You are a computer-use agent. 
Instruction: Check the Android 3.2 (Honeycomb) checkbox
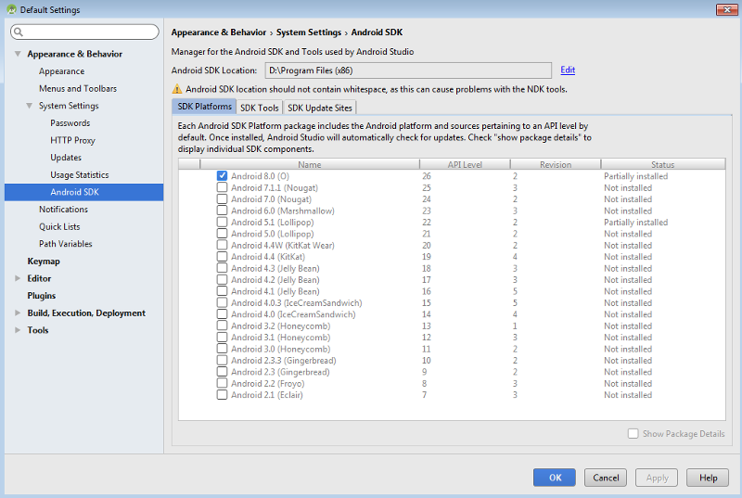[222, 326]
